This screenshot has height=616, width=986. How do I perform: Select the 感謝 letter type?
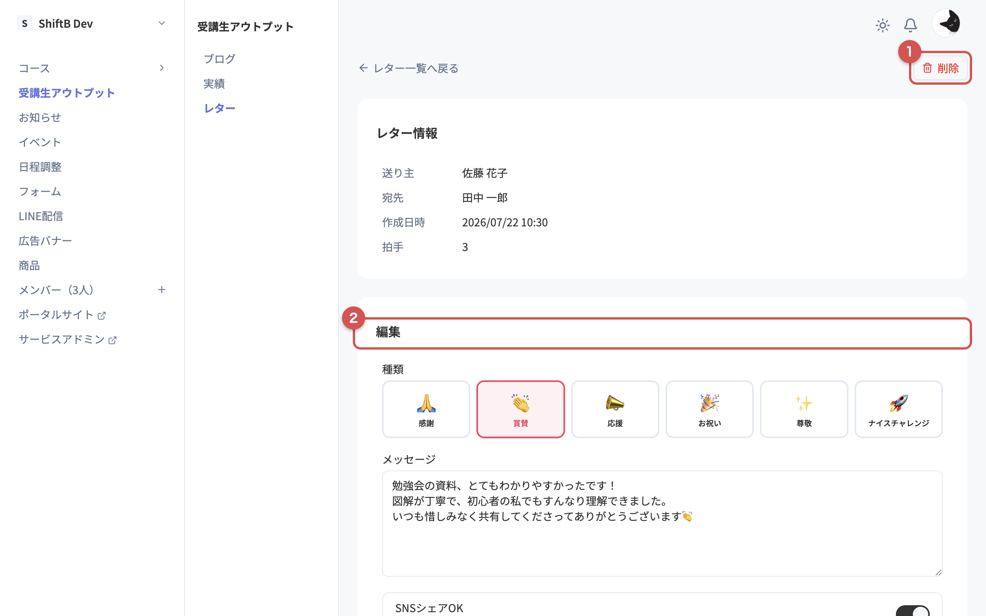click(426, 409)
